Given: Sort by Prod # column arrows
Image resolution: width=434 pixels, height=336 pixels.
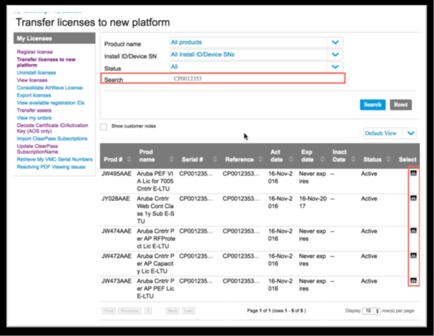Looking at the screenshot, I should (129, 159).
